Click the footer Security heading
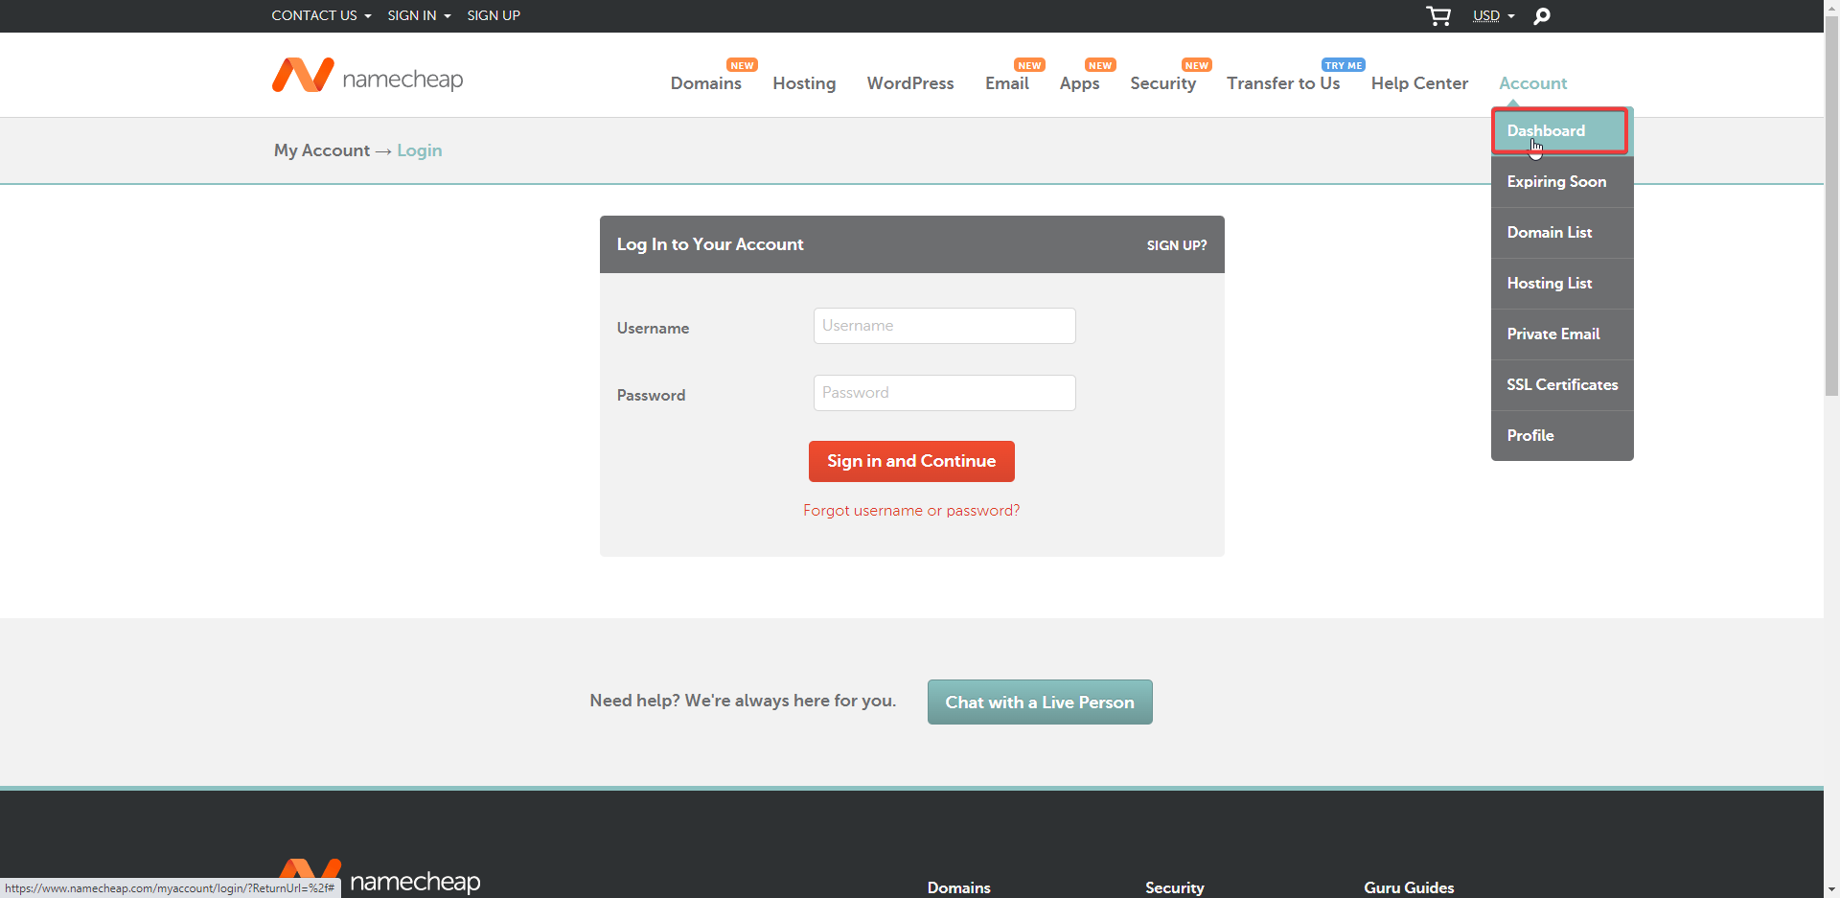Screen dimensions: 1840x898 tap(1174, 887)
